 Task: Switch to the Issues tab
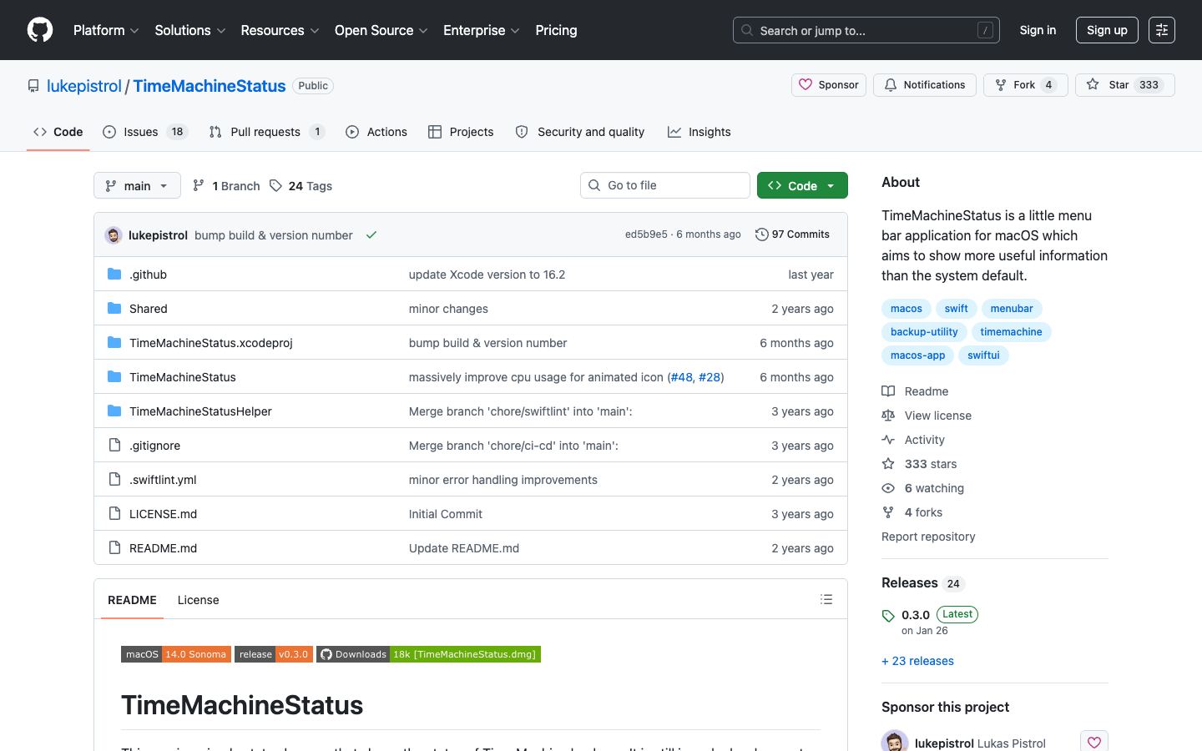(x=145, y=132)
